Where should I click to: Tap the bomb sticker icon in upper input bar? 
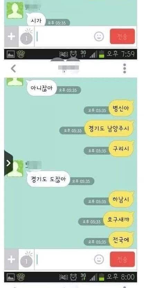coord(26,36)
